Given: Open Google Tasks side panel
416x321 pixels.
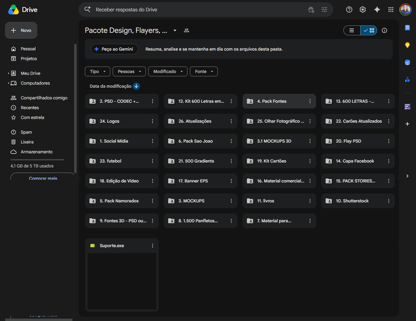Looking at the screenshot, I should point(407,62).
